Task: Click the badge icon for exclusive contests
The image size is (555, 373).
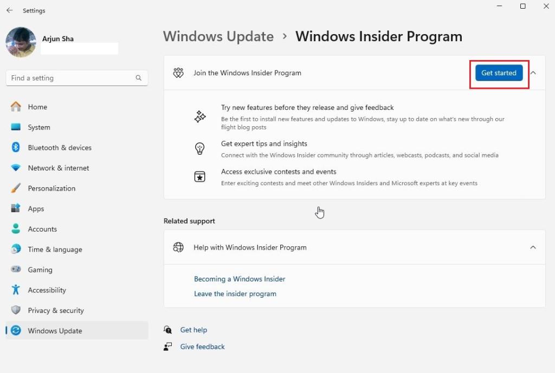Action: click(x=200, y=176)
